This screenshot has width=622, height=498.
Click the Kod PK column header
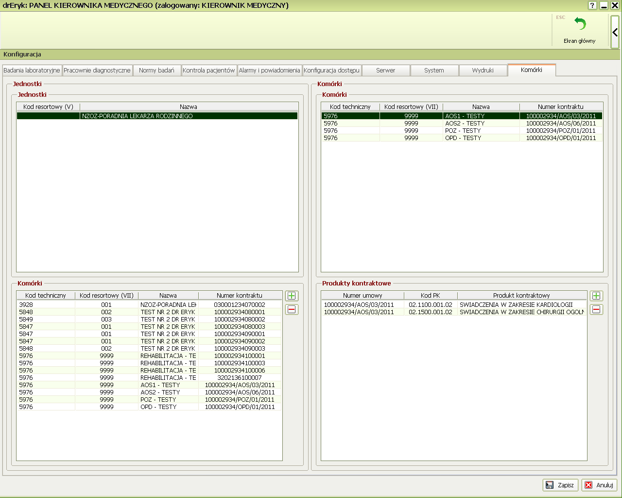[431, 295]
